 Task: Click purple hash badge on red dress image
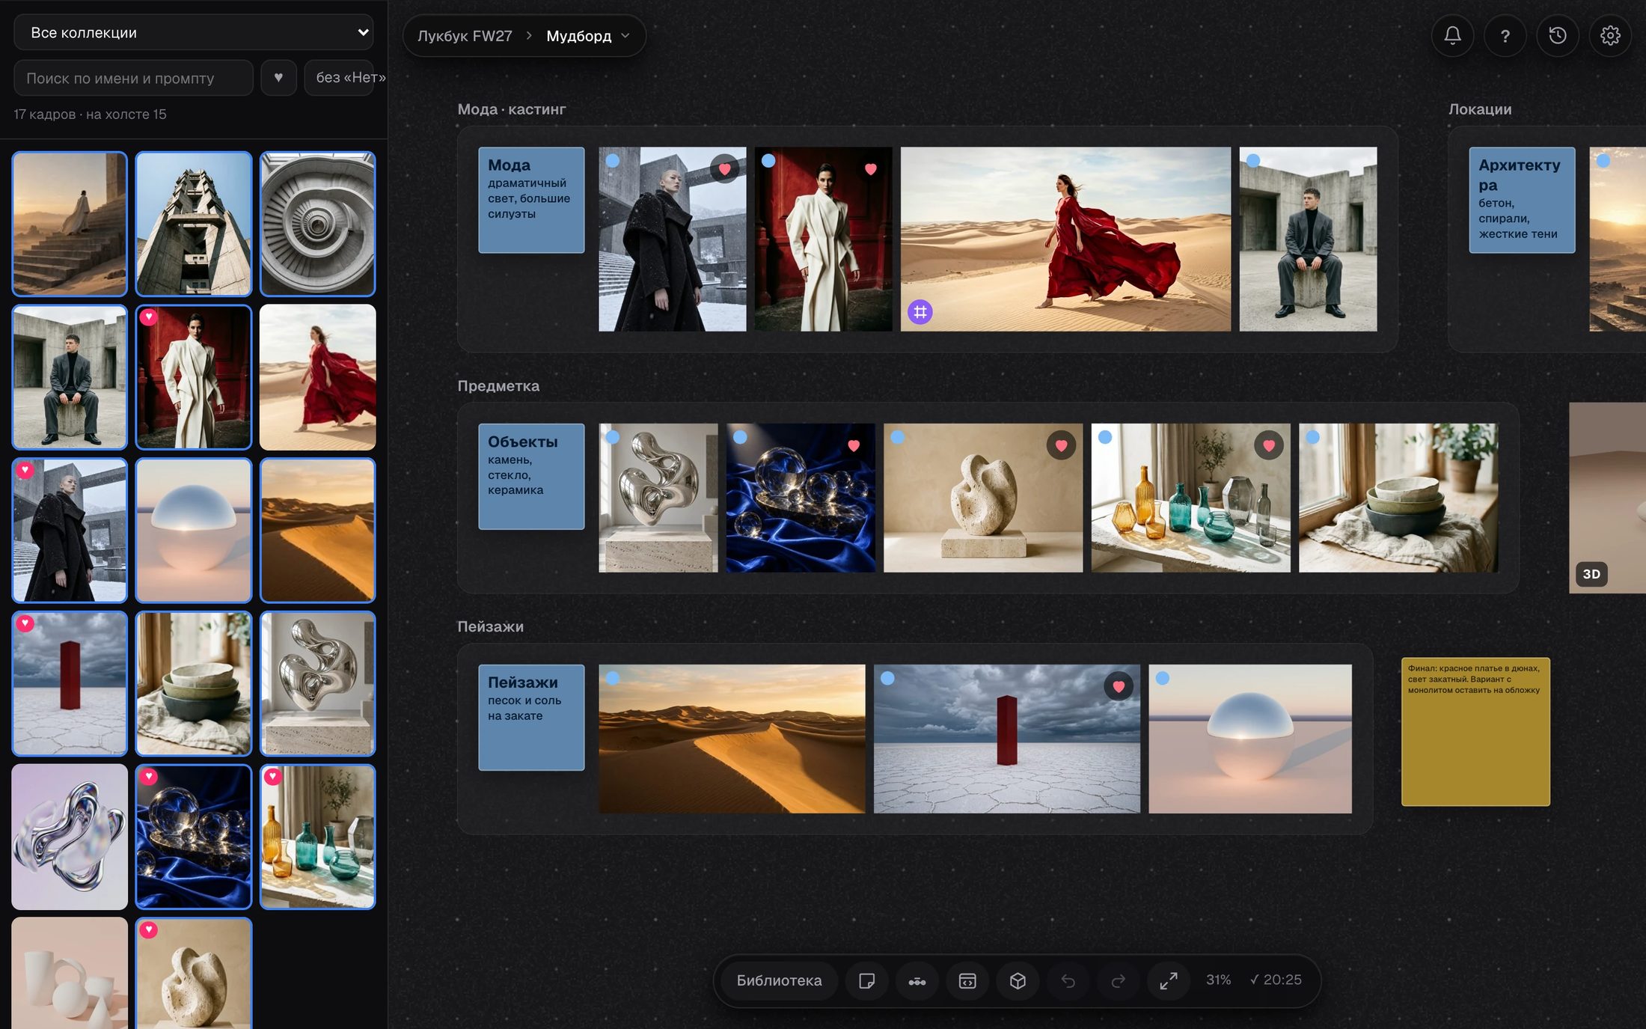920,311
